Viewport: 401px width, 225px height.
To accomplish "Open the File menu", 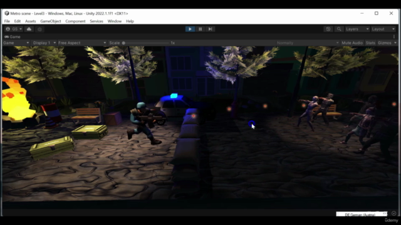I will 7,21.
